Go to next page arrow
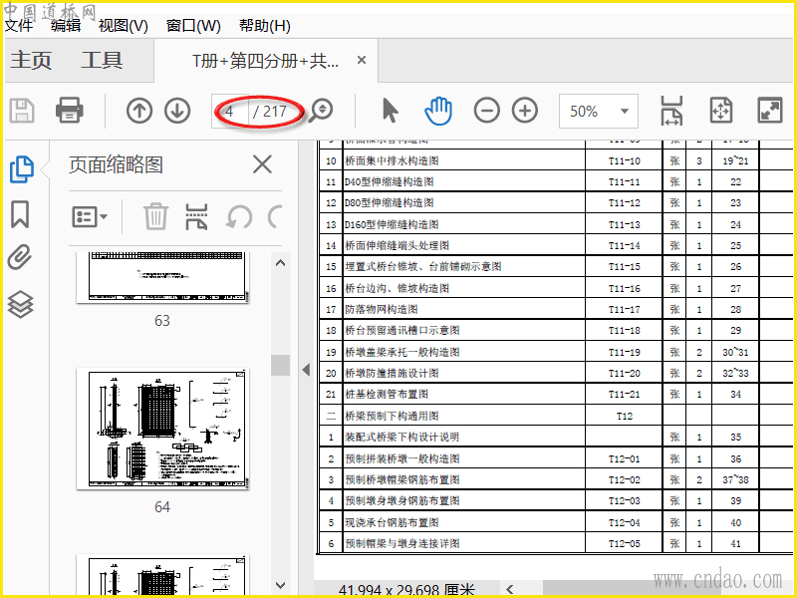 (x=177, y=111)
